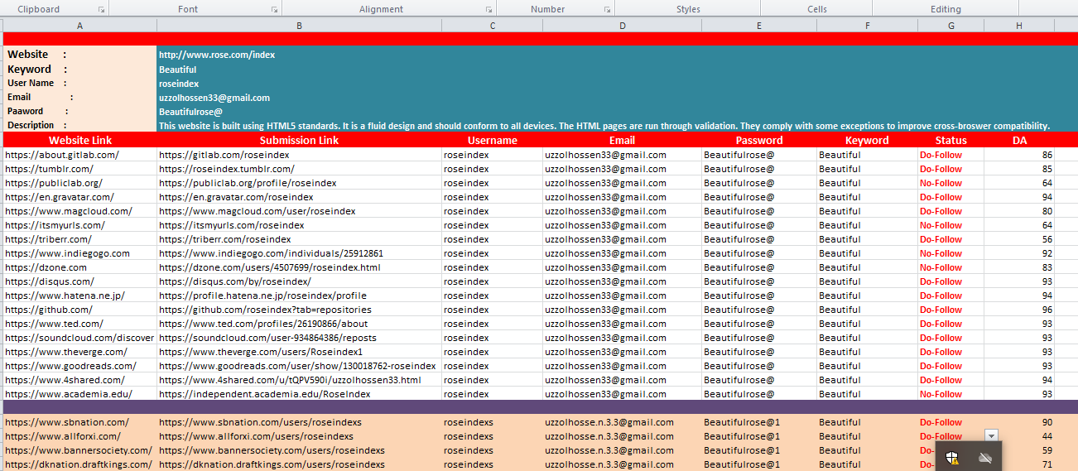Select https://disqus.com/by/roseindex/ cell

[x=299, y=281]
